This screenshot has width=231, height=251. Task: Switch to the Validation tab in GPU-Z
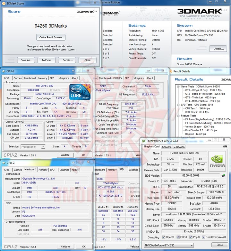point(179,147)
